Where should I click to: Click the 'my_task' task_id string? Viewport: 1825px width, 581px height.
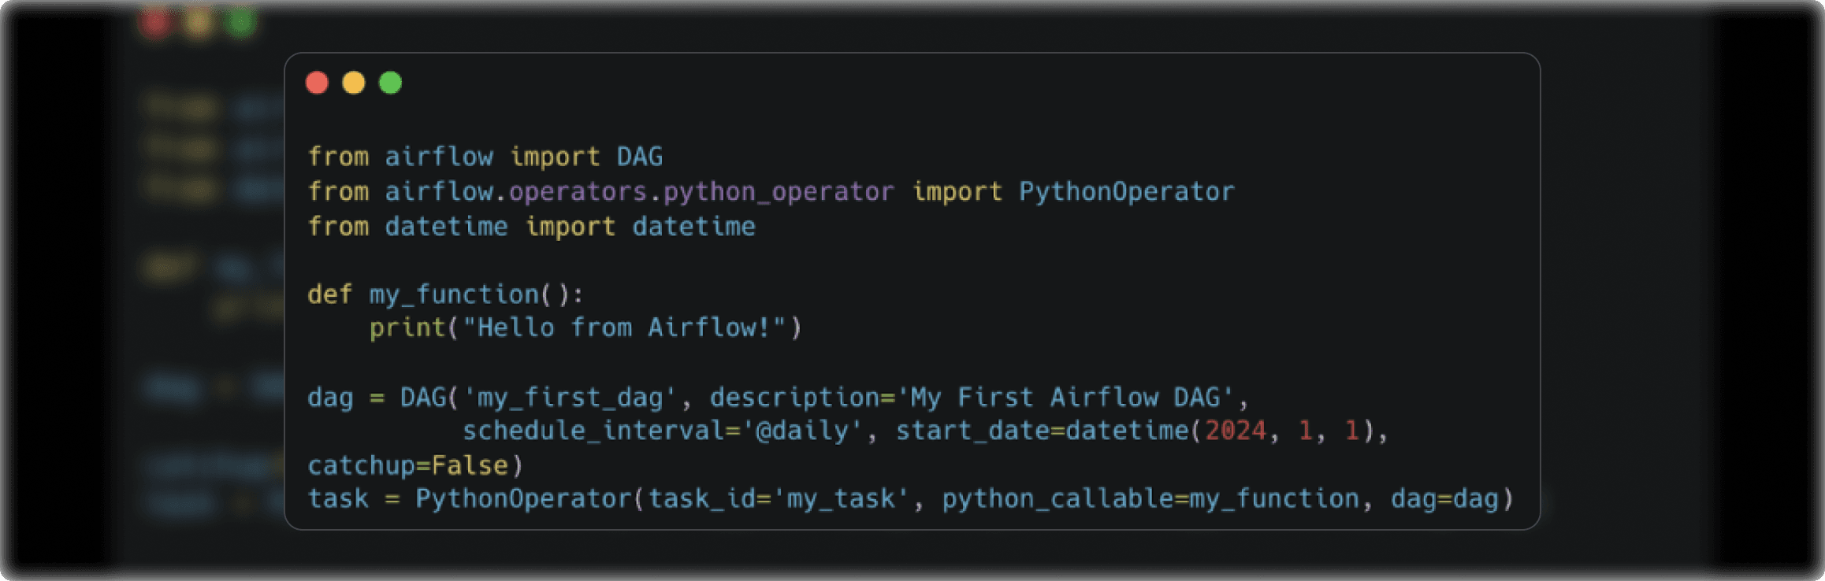coord(840,499)
